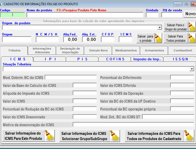Open the Informações Adicionais tab
The width and height of the screenshot is (196, 149).
click(x=42, y=50)
